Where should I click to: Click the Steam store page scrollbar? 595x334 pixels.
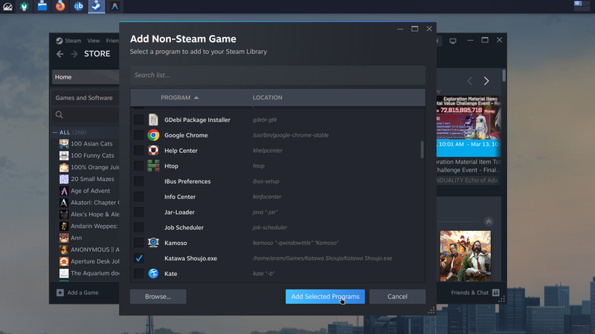504,75
